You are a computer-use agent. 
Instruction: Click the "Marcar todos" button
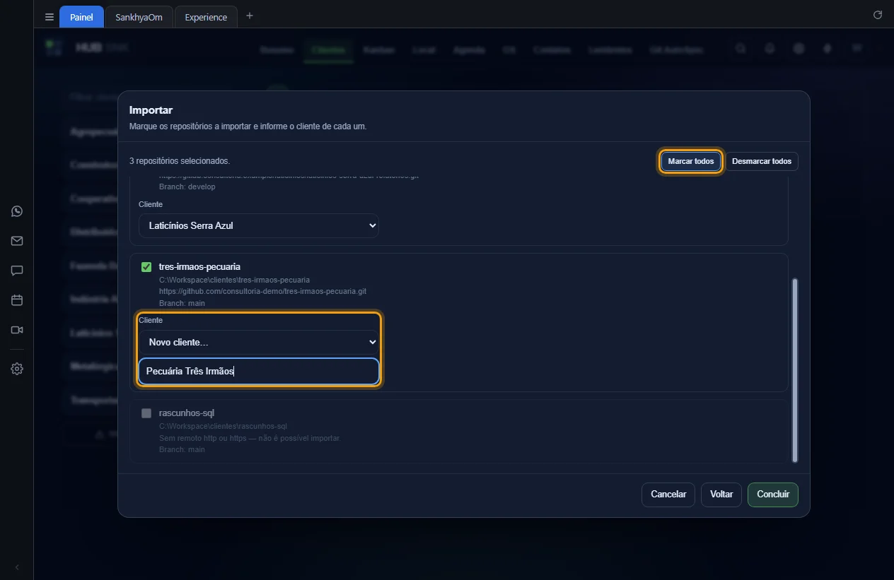691,161
